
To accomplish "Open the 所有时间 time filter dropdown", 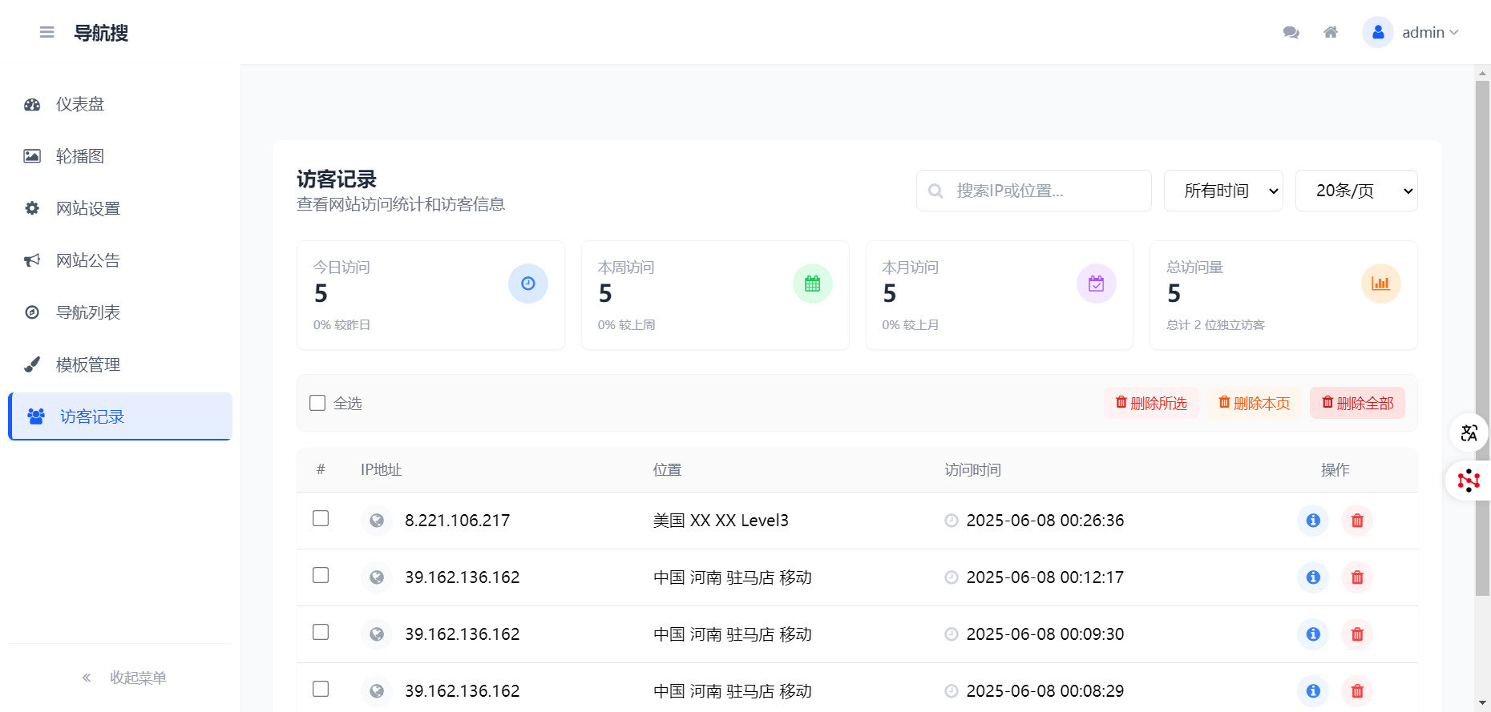I will coord(1223,191).
